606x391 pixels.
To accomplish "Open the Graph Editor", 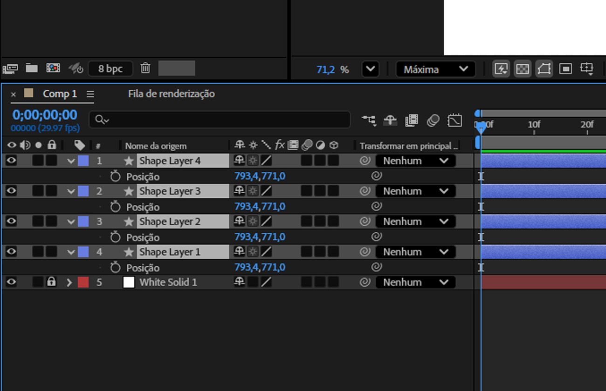I will pyautogui.click(x=454, y=121).
